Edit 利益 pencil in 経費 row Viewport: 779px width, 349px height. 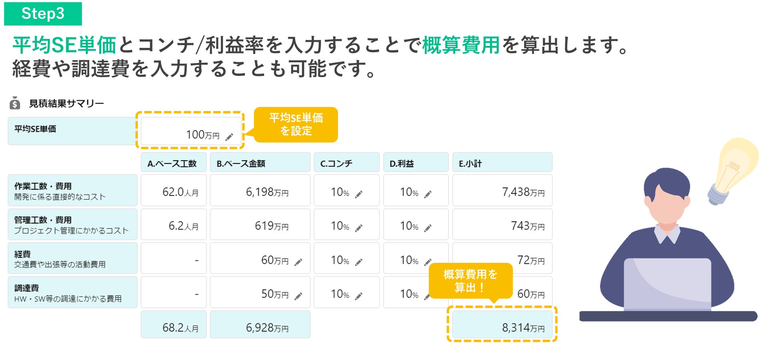click(x=428, y=262)
